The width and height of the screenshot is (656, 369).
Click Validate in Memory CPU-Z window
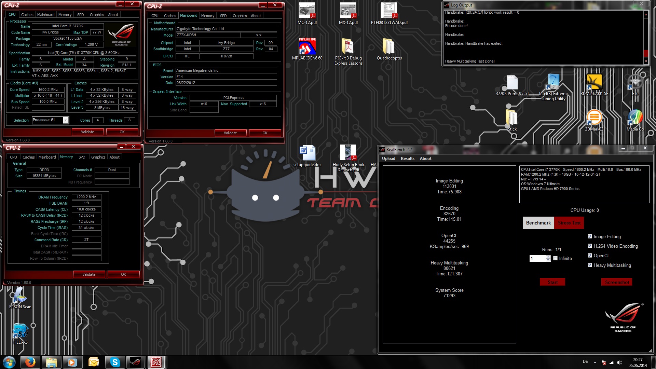pos(89,274)
